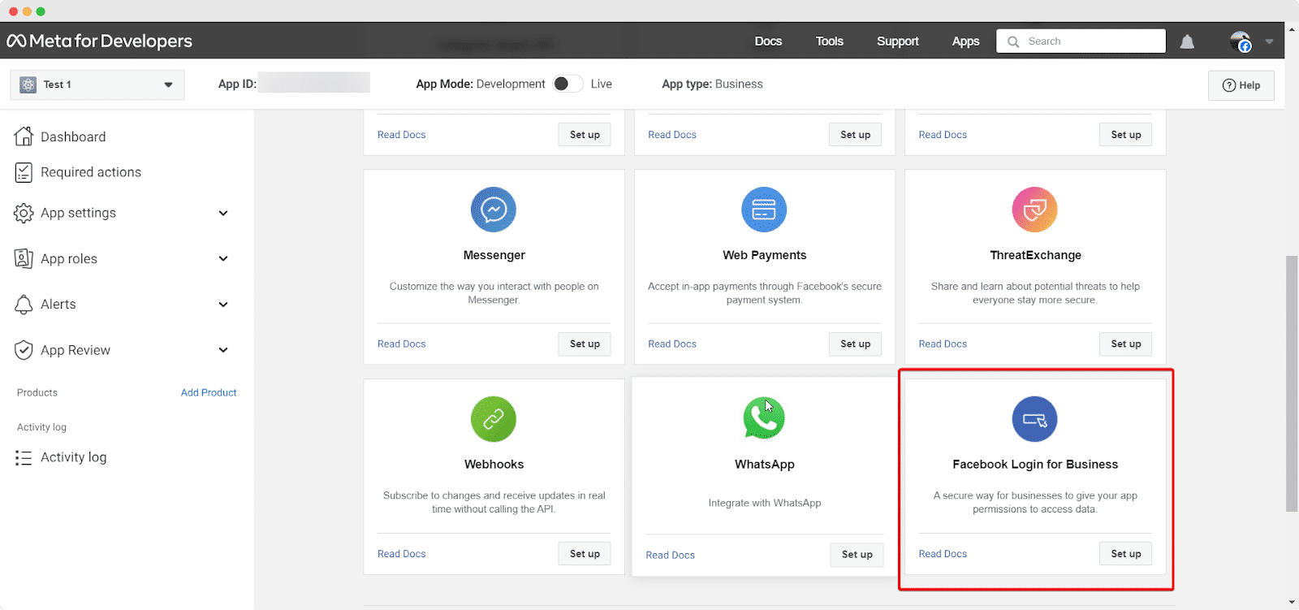Open Read Docs for Webhooks
Viewport: 1299px width, 610px height.
[401, 554]
